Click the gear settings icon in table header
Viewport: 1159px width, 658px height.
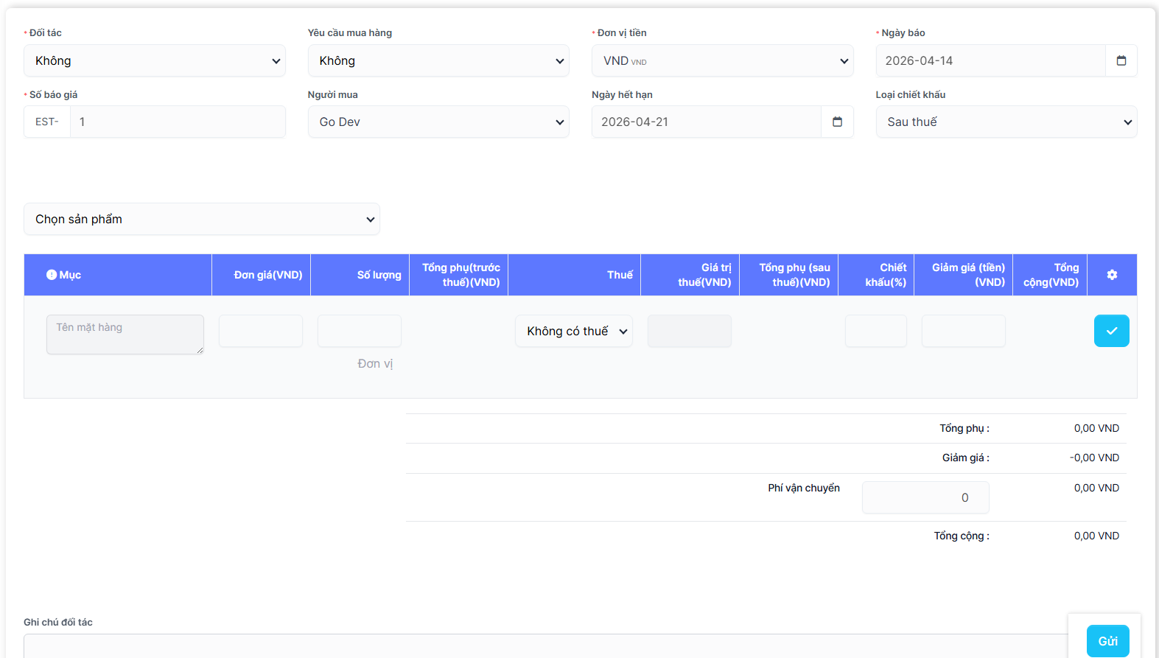(1112, 275)
